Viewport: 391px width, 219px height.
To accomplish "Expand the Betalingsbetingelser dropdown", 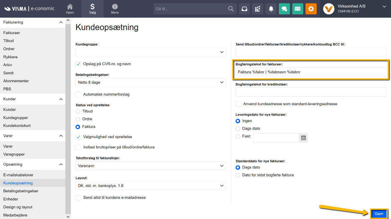I will coord(151,83).
